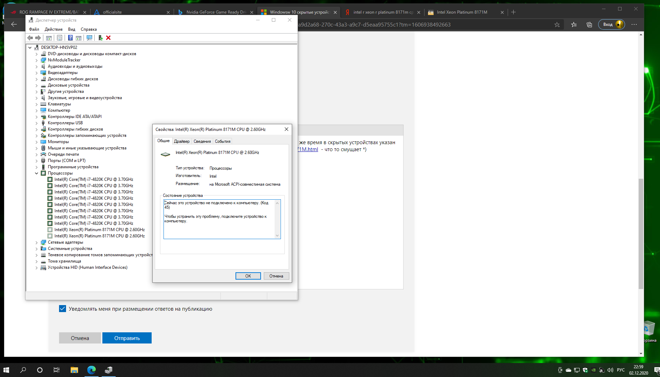The height and width of the screenshot is (377, 660).
Task: Expand the Клавиатуры node
Action: point(36,104)
